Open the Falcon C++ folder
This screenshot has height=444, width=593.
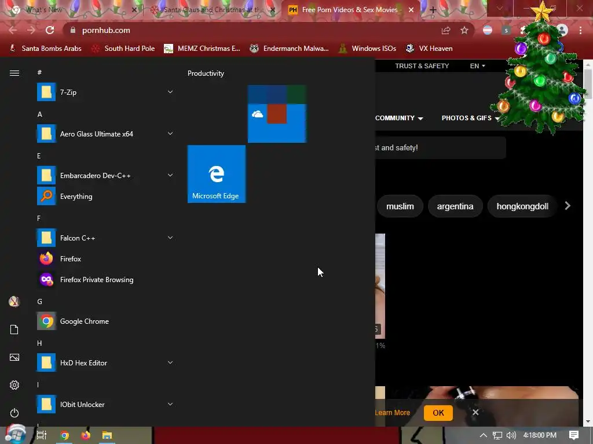pos(105,238)
